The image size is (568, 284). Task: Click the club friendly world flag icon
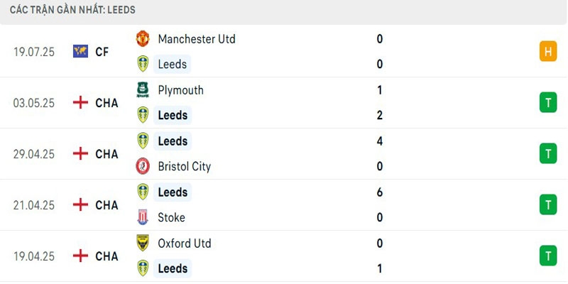point(80,52)
